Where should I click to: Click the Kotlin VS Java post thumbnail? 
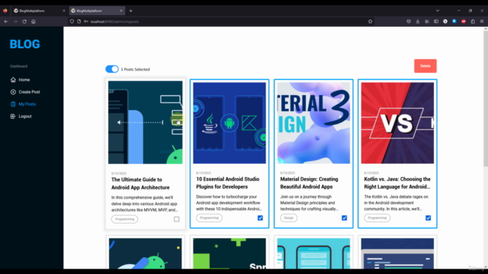(397, 123)
